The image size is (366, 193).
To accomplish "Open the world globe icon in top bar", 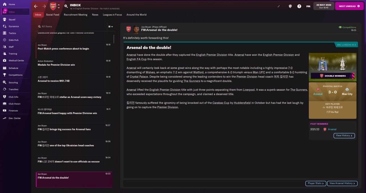I will tap(290, 6).
